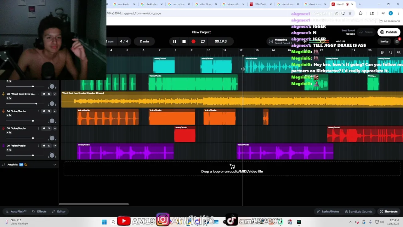
Task: Zoom out the timeline with minus magnifier
Action: [390, 52]
